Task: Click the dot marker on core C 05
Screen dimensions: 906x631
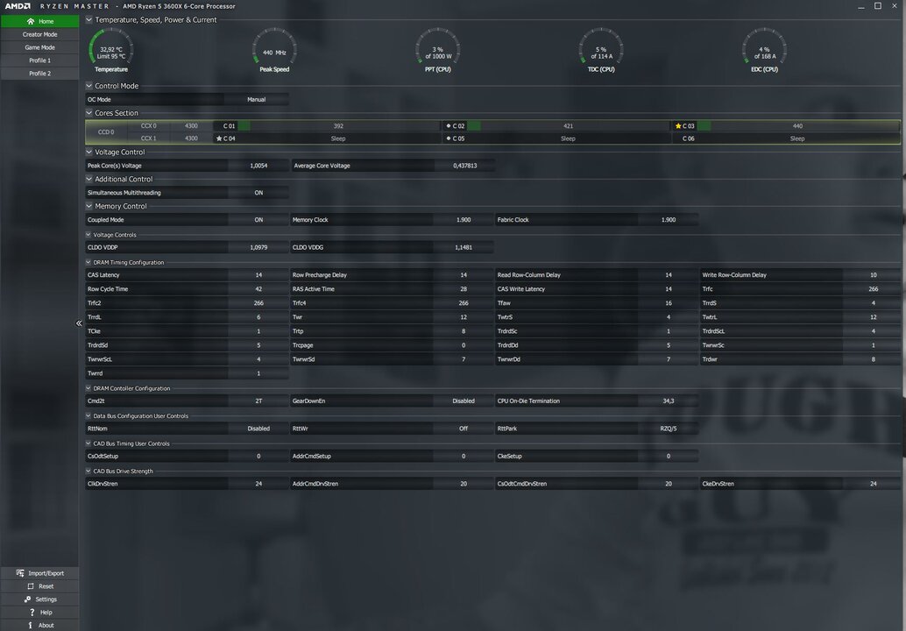Action: tap(449, 138)
